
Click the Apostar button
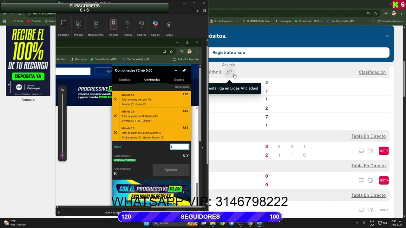tap(171, 170)
